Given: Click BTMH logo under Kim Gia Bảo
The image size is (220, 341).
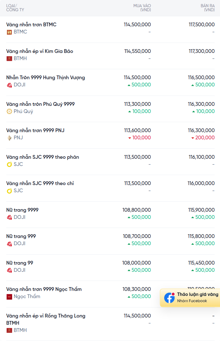Looking at the screenshot, I should click(x=9, y=59).
